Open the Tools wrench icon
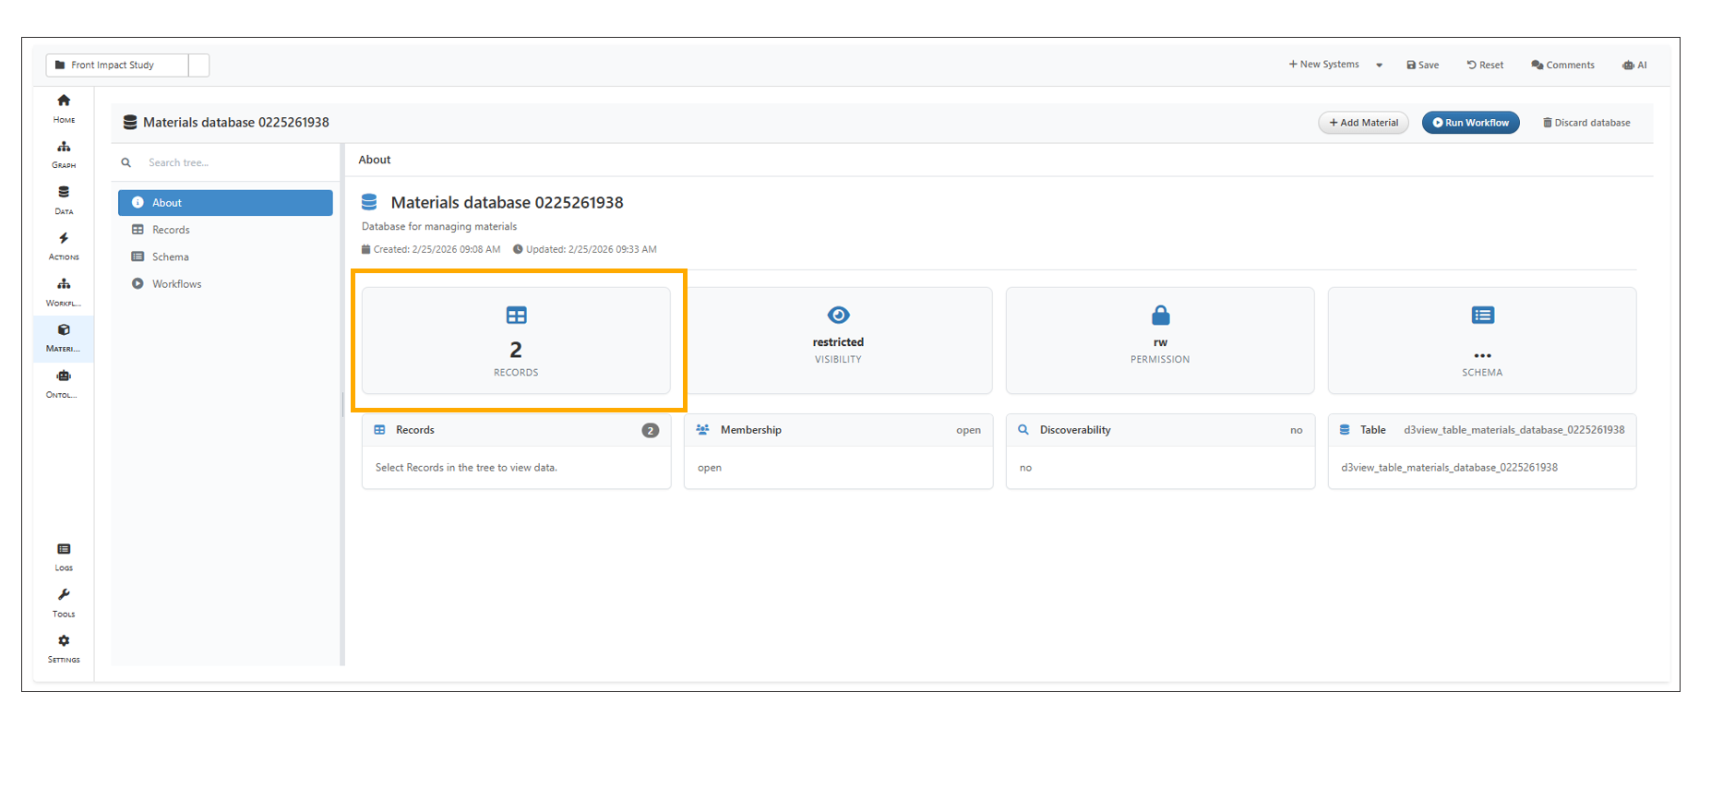The height and width of the screenshot is (800, 1711). [64, 602]
